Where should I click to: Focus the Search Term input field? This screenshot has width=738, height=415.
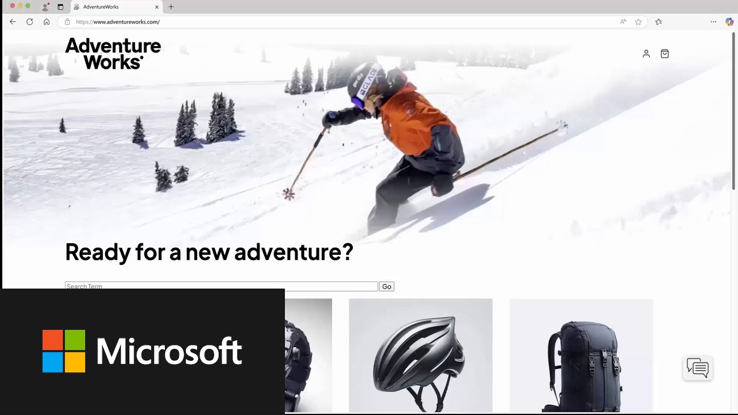tap(221, 286)
